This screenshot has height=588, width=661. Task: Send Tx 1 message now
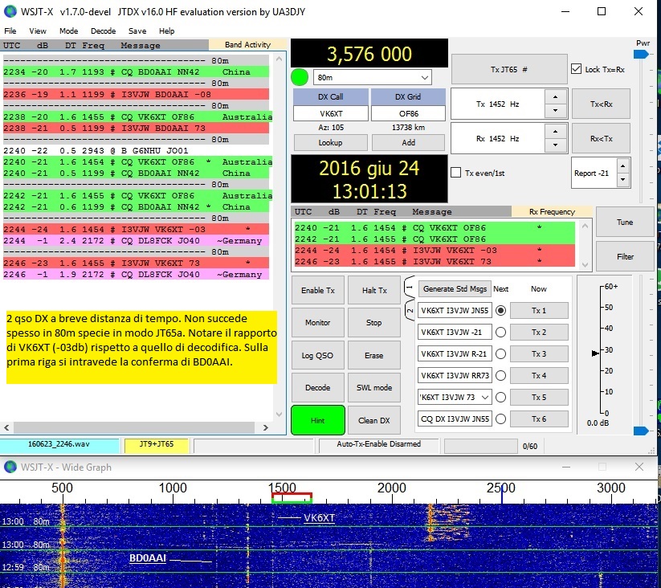tap(539, 311)
